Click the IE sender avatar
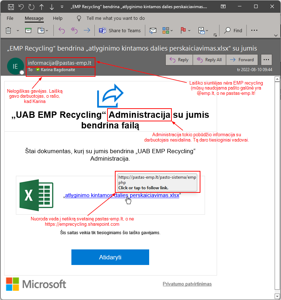 [x=16, y=66]
